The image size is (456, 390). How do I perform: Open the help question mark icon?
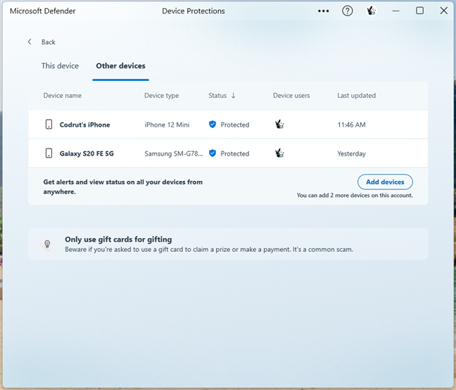(x=347, y=11)
